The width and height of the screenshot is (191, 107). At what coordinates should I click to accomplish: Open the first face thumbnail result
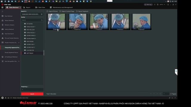(56, 22)
